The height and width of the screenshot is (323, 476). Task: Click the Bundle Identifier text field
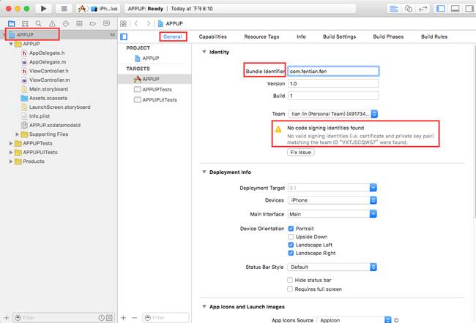[x=332, y=72]
